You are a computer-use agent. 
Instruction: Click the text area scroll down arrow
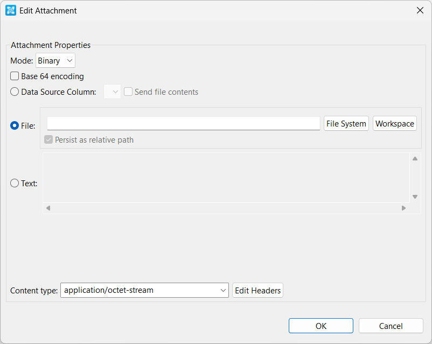point(415,196)
